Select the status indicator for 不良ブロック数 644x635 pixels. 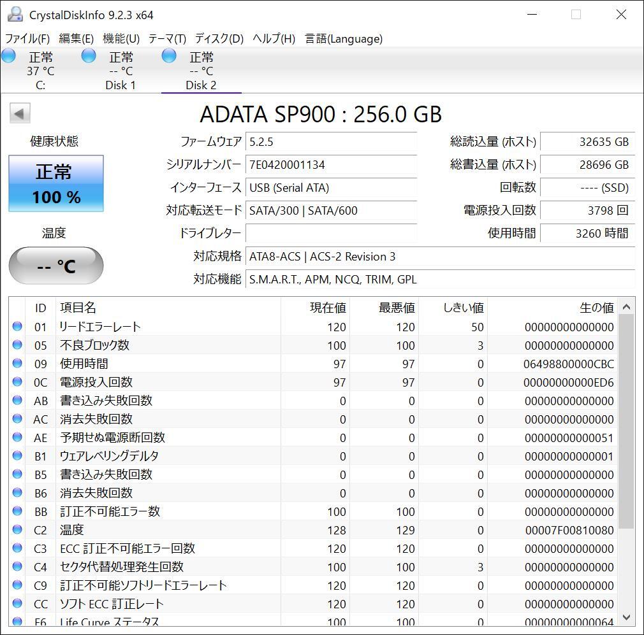(x=17, y=345)
